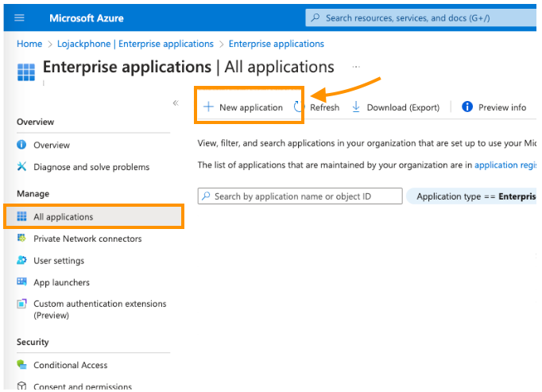Click the Conditional Access shield icon

[21, 365]
